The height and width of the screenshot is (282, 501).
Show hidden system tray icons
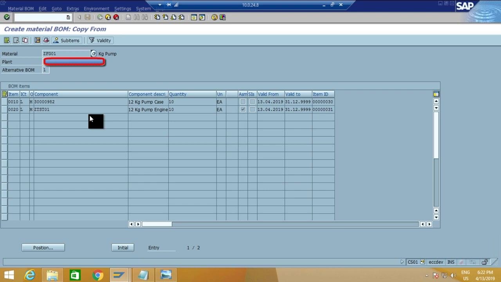(427, 275)
